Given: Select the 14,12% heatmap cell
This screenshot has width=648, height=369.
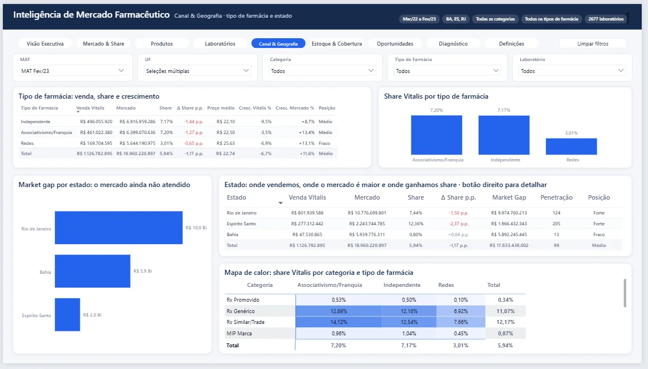Looking at the screenshot, I should point(338,322).
